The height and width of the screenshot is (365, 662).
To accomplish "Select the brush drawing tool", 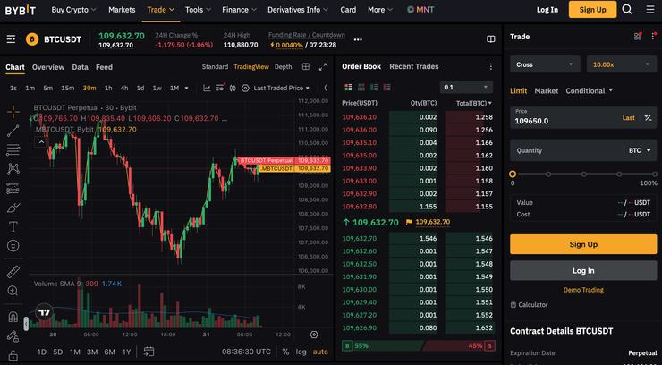I will [13, 208].
